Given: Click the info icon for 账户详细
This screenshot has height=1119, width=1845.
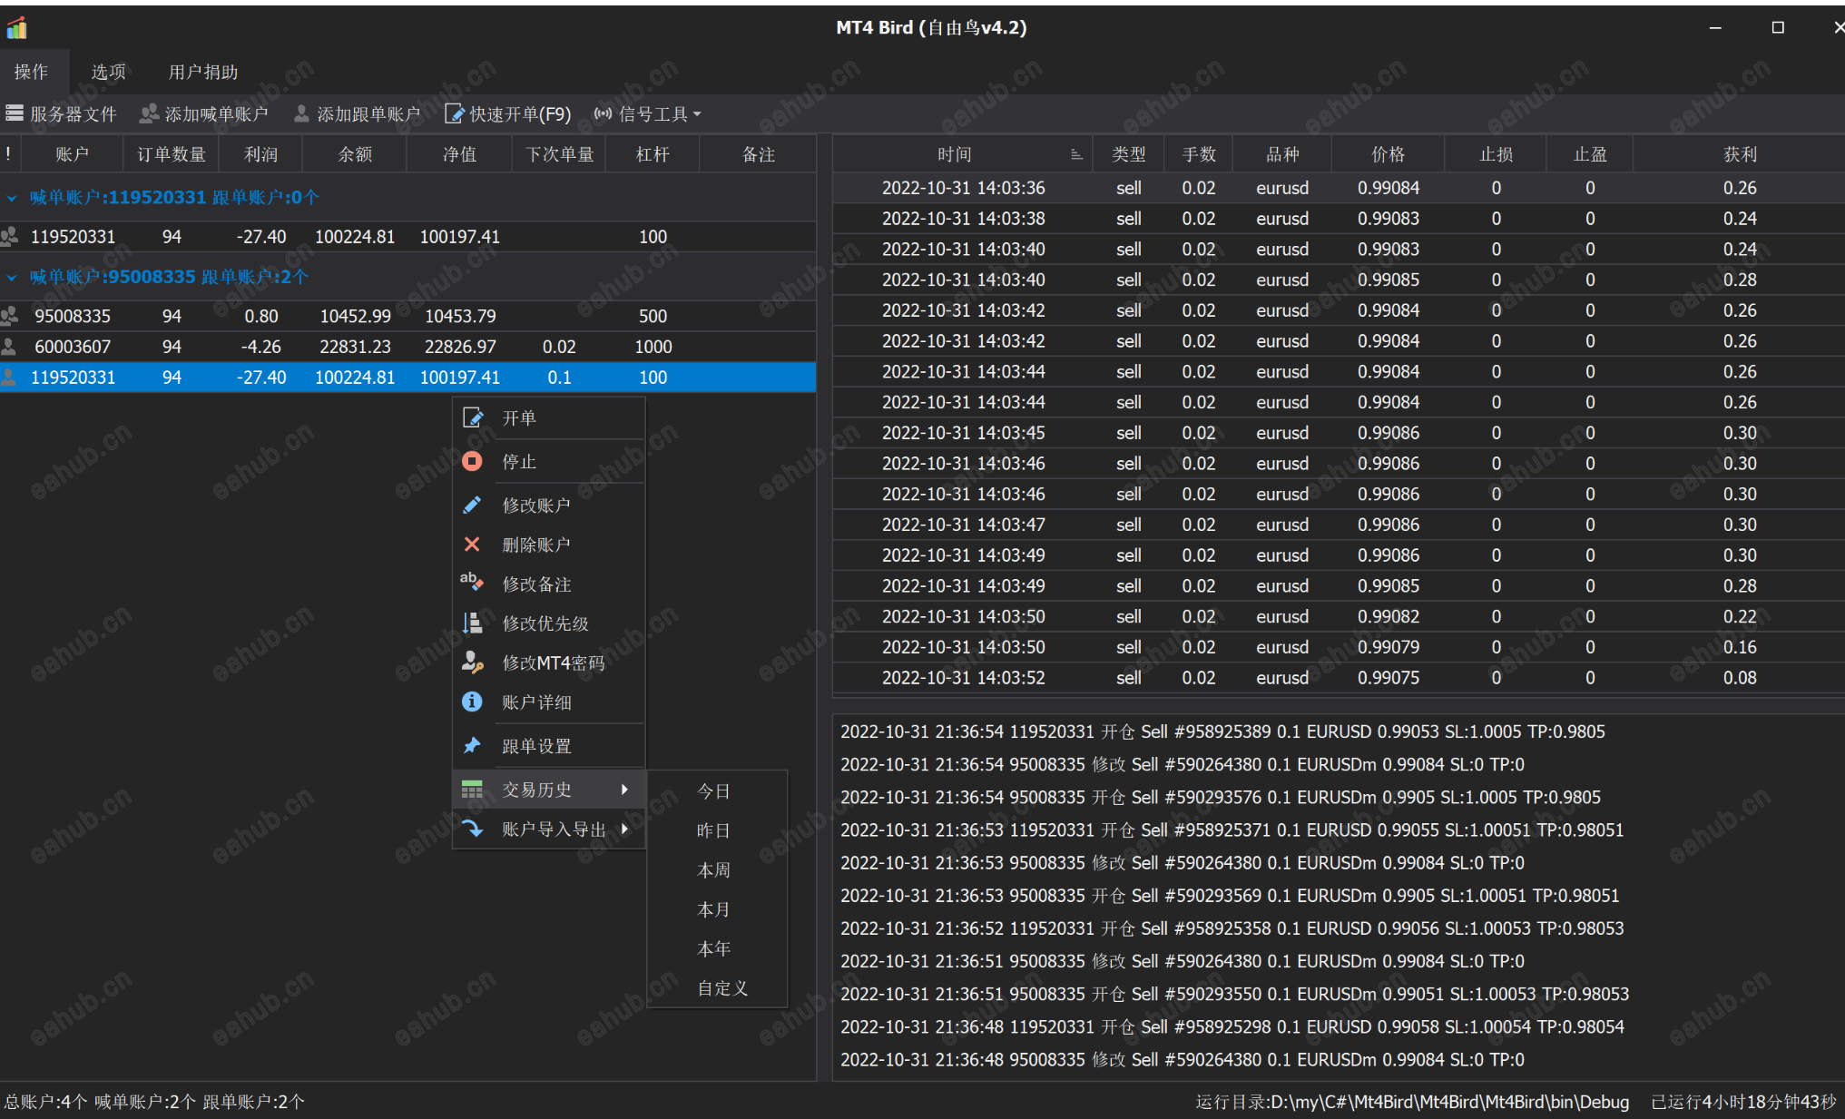Looking at the screenshot, I should [472, 702].
